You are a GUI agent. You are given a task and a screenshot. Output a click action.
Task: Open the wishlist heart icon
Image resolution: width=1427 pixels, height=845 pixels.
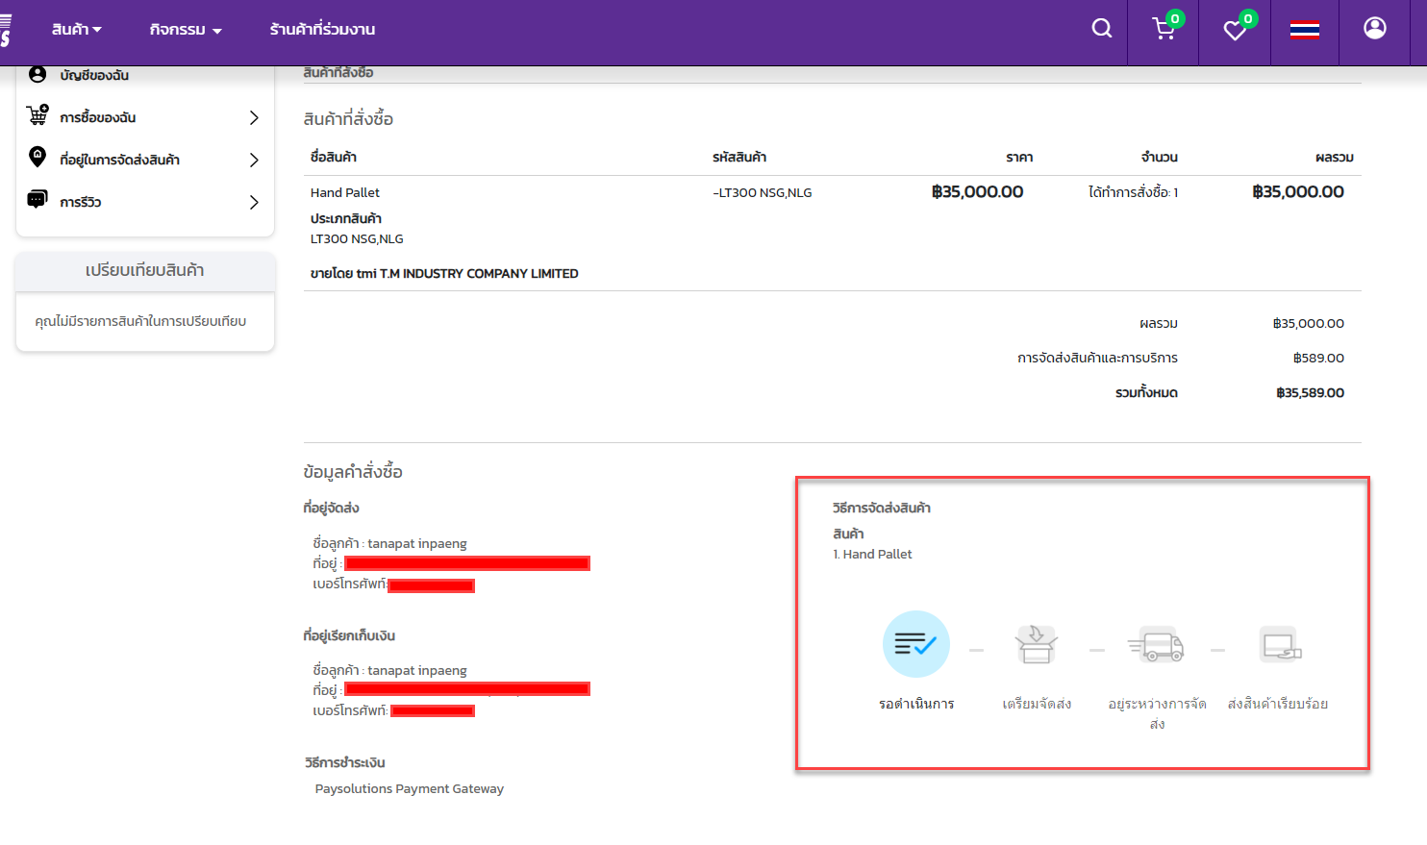tap(1235, 31)
